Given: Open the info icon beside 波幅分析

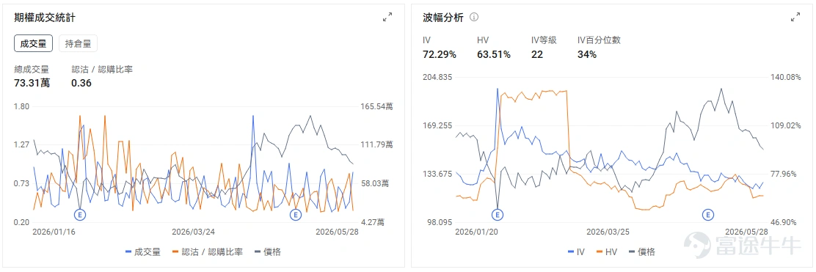Looking at the screenshot, I should (x=473, y=17).
